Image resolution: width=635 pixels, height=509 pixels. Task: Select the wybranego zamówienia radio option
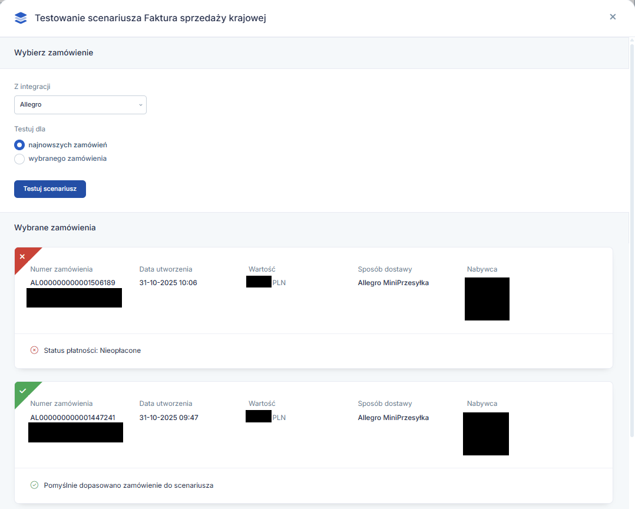coord(19,159)
